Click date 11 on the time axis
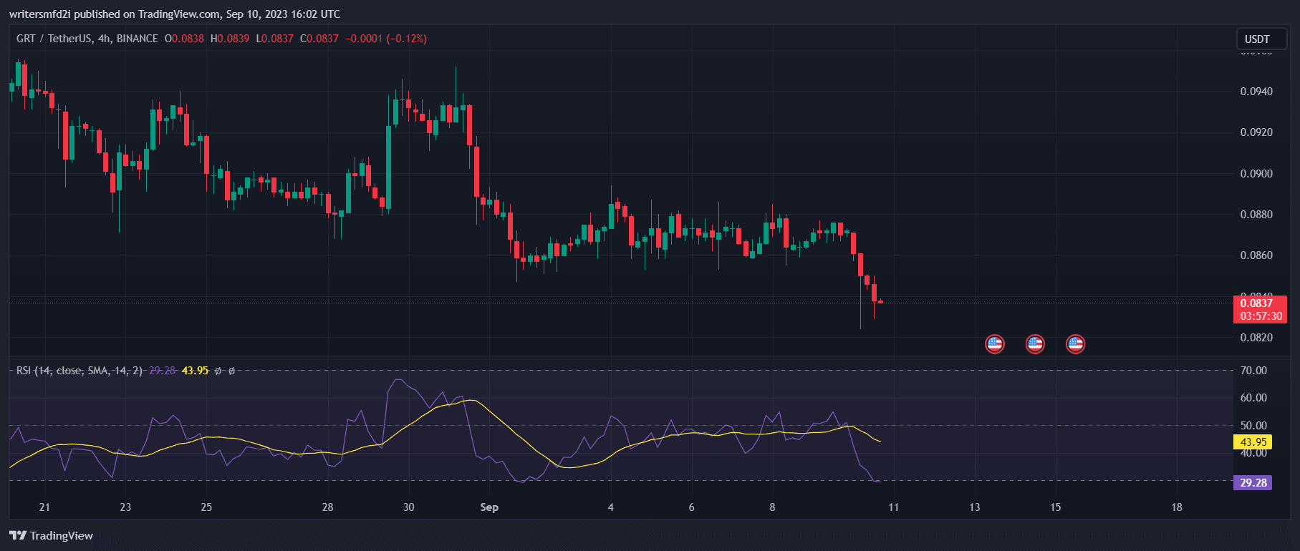Image resolution: width=1300 pixels, height=551 pixels. (893, 507)
